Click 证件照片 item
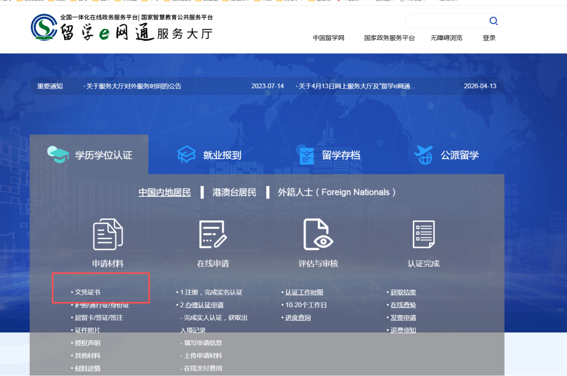 (x=88, y=330)
